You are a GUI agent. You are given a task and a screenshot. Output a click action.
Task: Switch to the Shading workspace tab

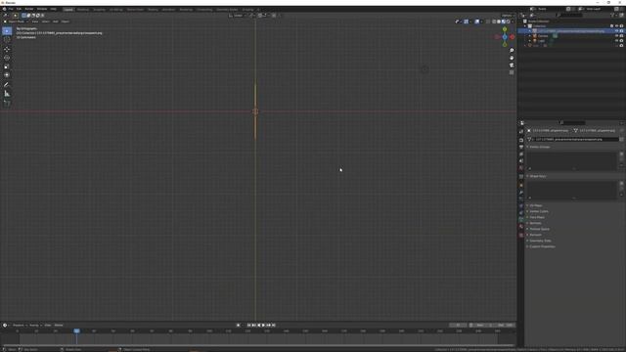(x=153, y=9)
